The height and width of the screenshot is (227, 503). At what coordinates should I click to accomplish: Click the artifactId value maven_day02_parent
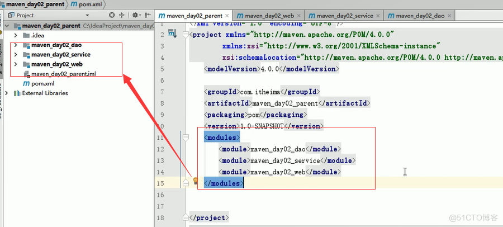(285, 103)
